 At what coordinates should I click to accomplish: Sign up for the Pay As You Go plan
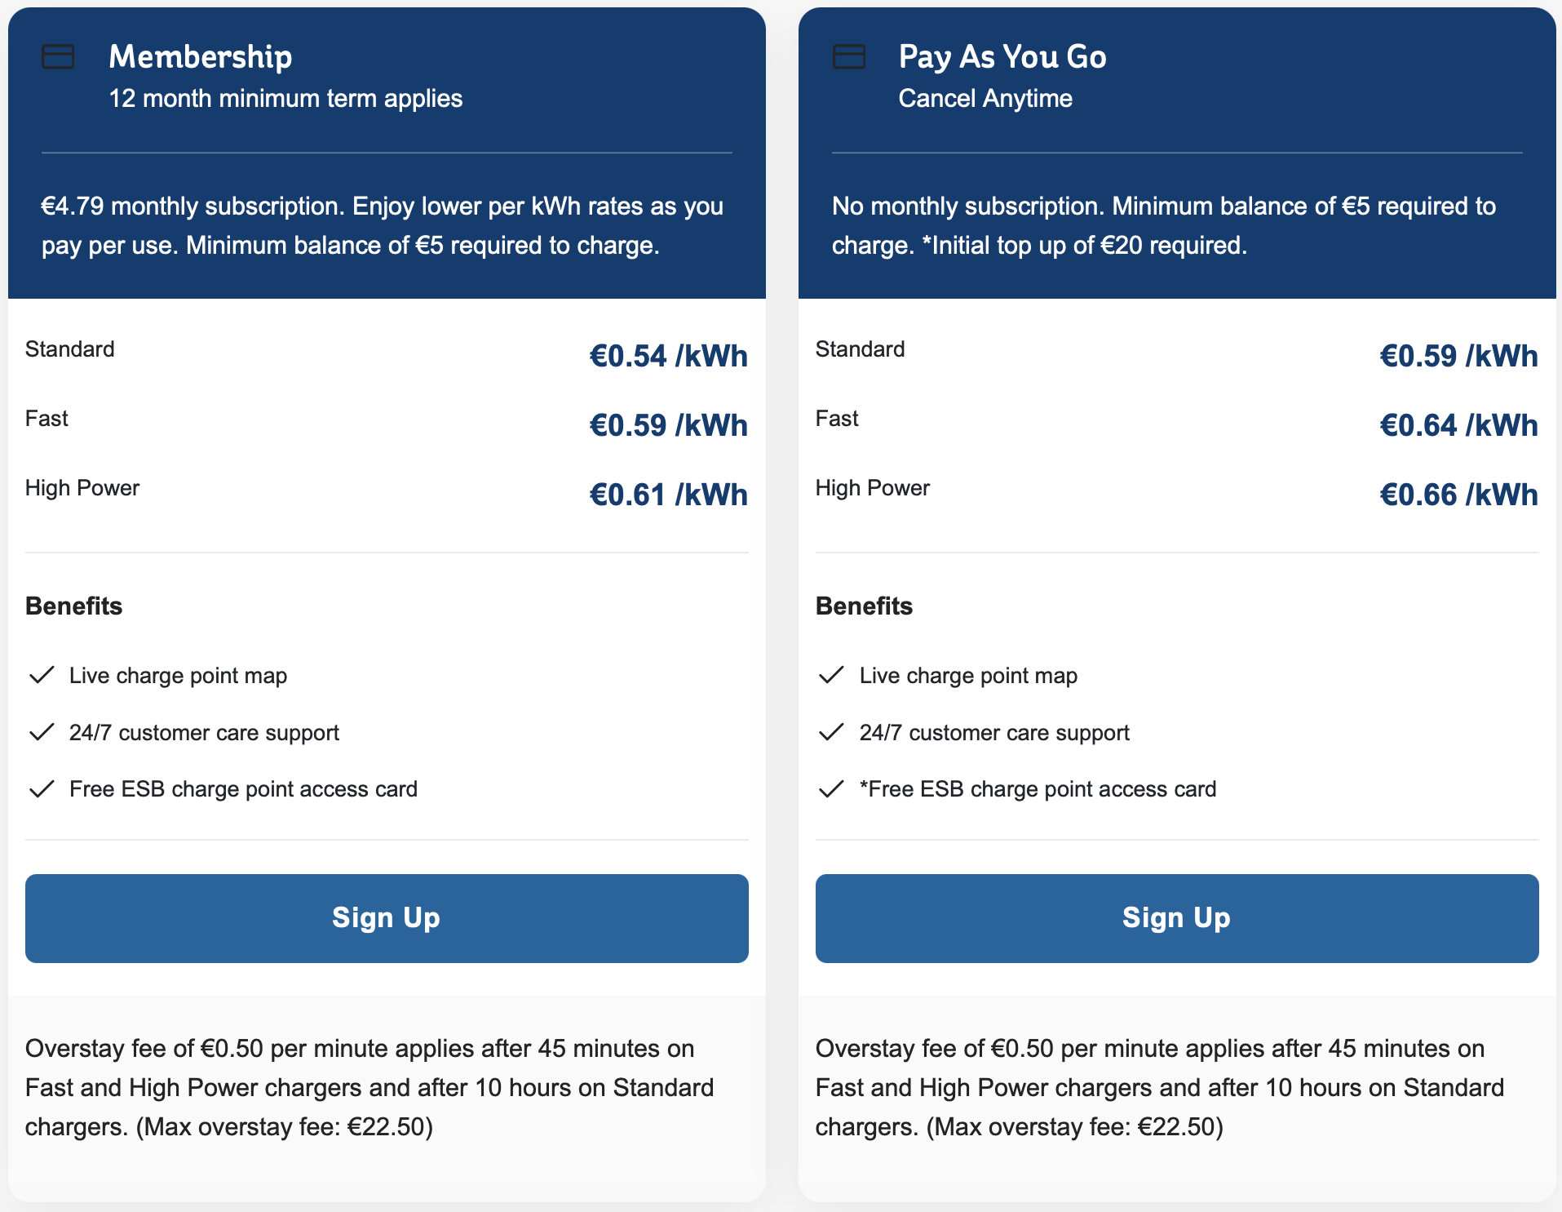click(x=1176, y=918)
